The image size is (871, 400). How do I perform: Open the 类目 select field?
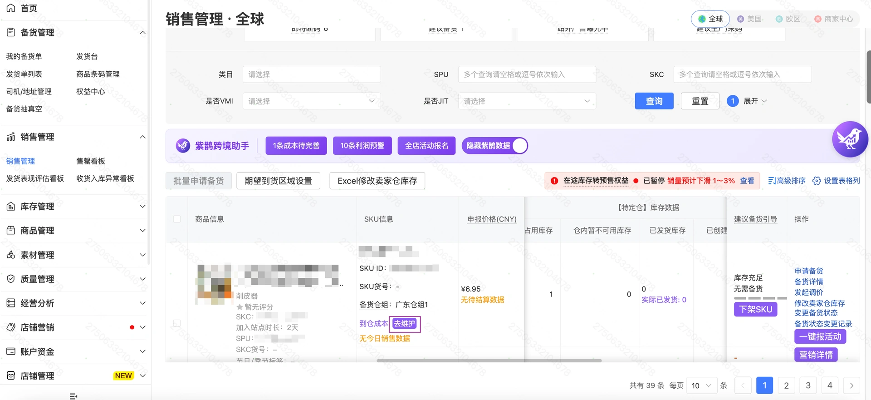[x=312, y=74]
